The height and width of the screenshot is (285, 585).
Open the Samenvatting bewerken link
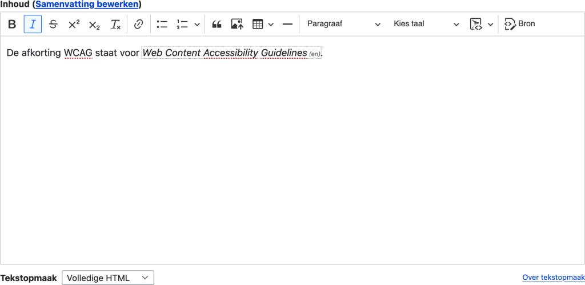(87, 5)
